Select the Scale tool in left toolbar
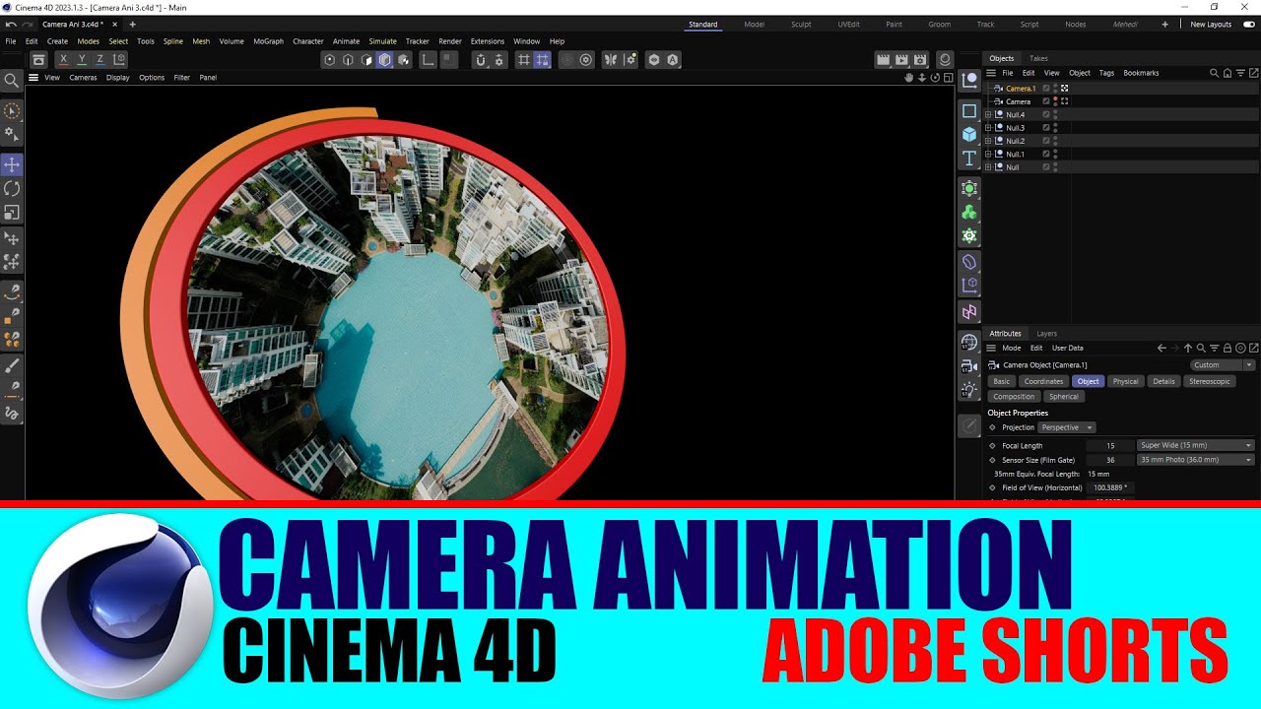The image size is (1261, 709). 12,212
